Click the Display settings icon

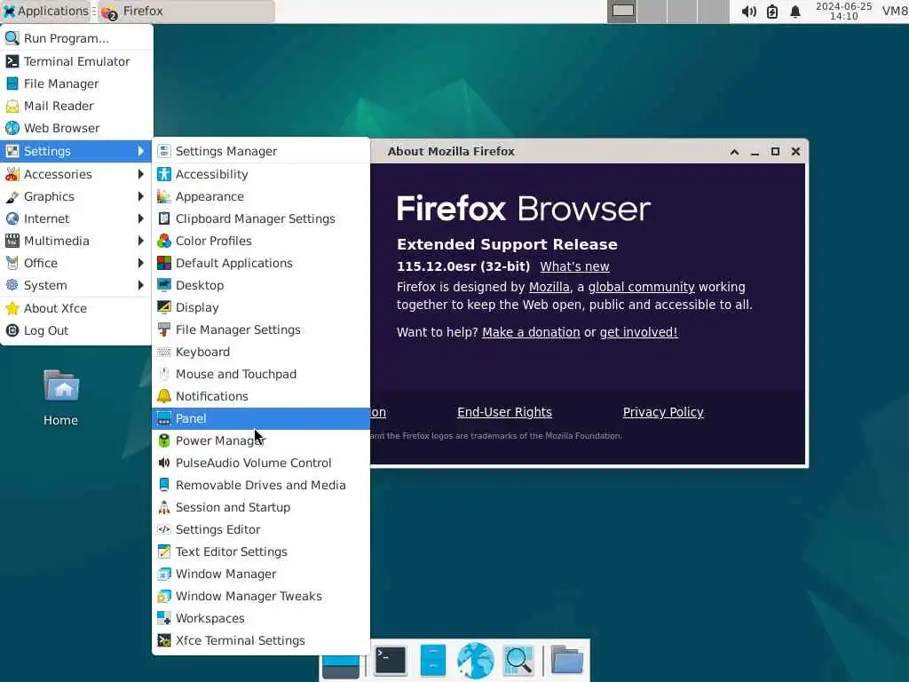pos(164,307)
